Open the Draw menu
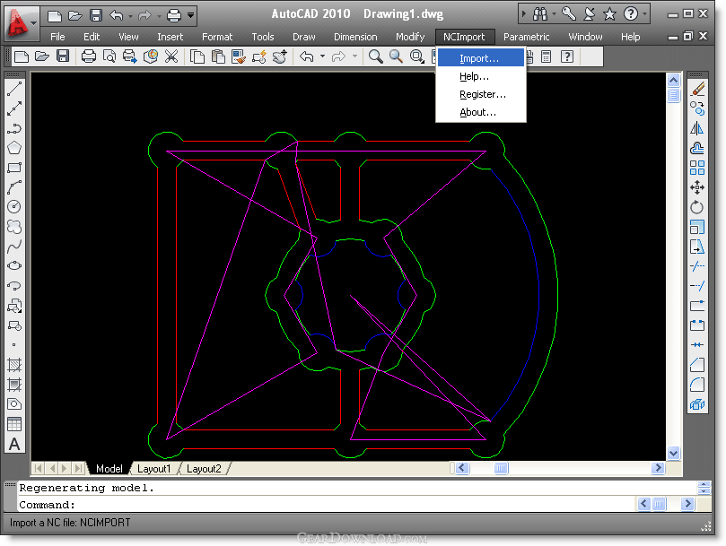Image resolution: width=726 pixels, height=546 pixels. 303,37
